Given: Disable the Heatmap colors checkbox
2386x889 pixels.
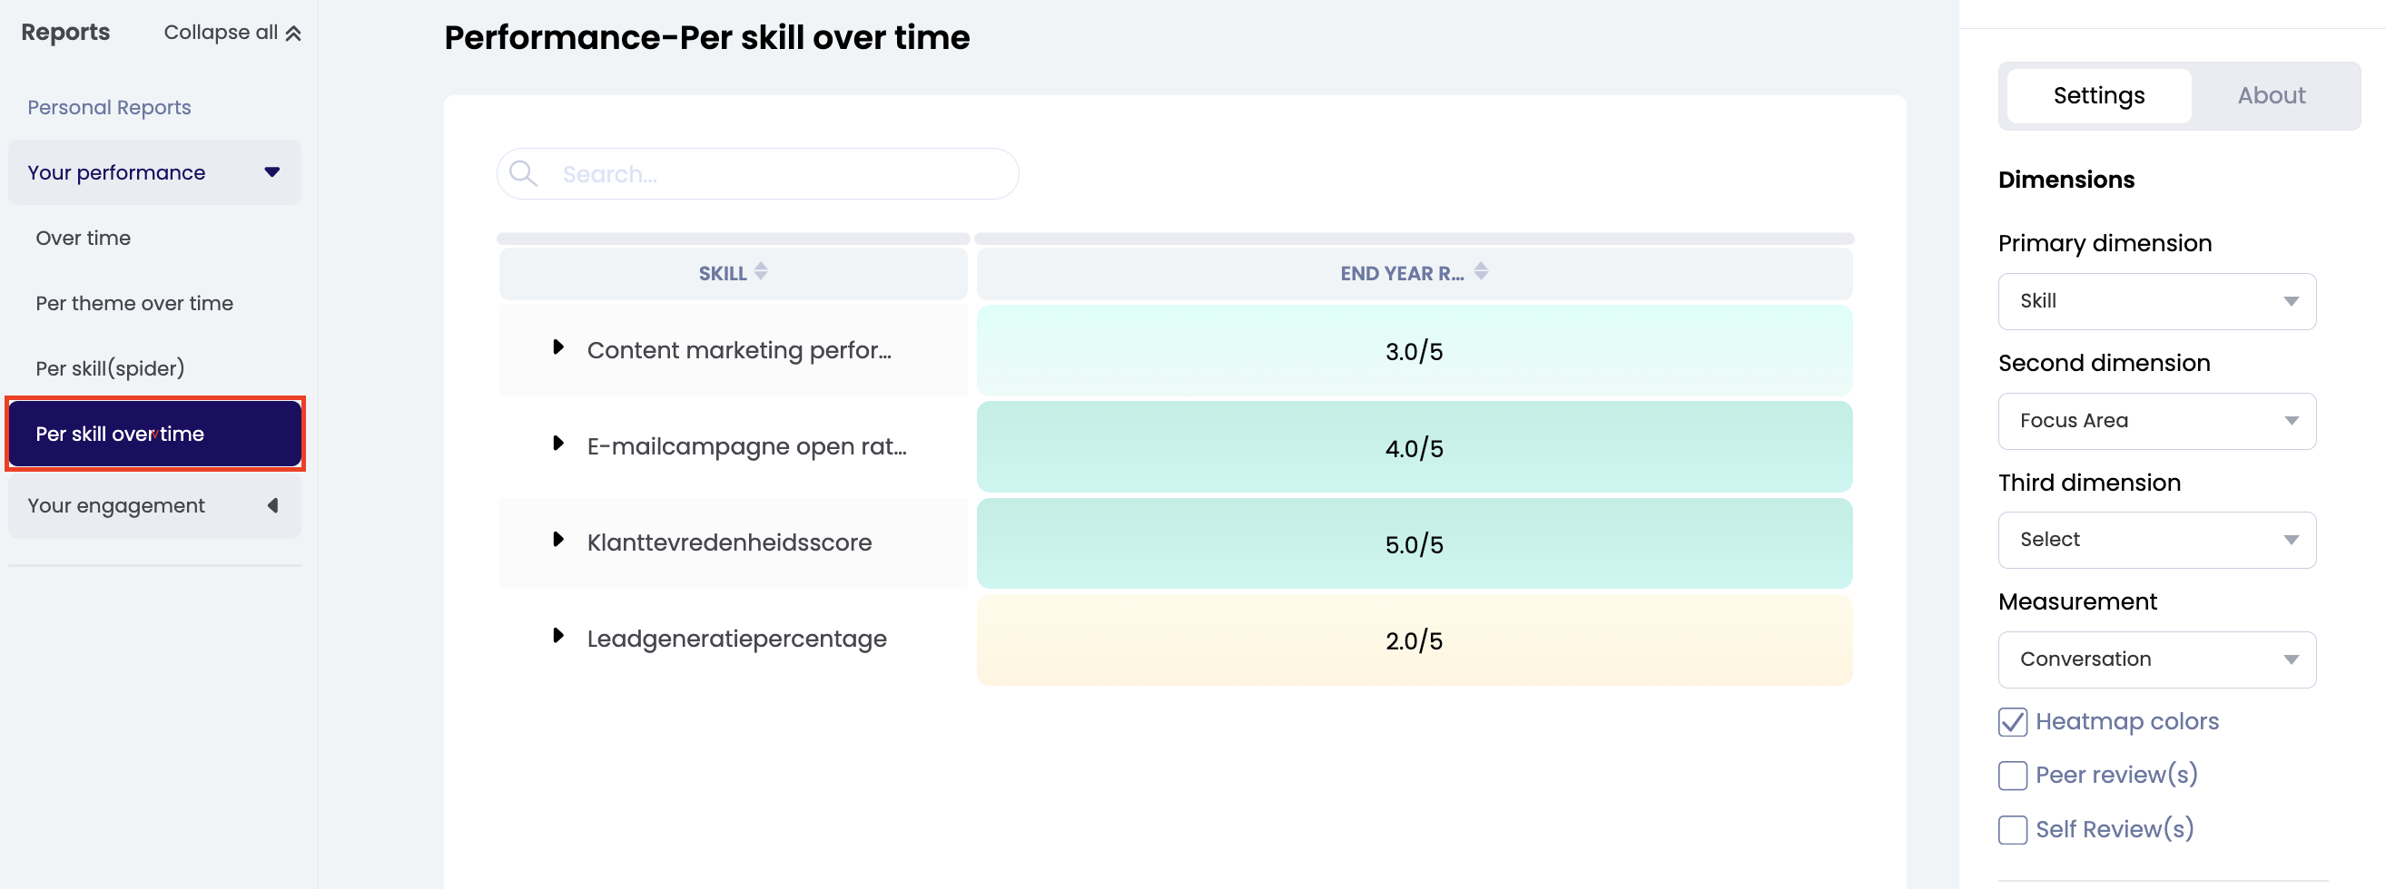Looking at the screenshot, I should pyautogui.click(x=2012, y=721).
